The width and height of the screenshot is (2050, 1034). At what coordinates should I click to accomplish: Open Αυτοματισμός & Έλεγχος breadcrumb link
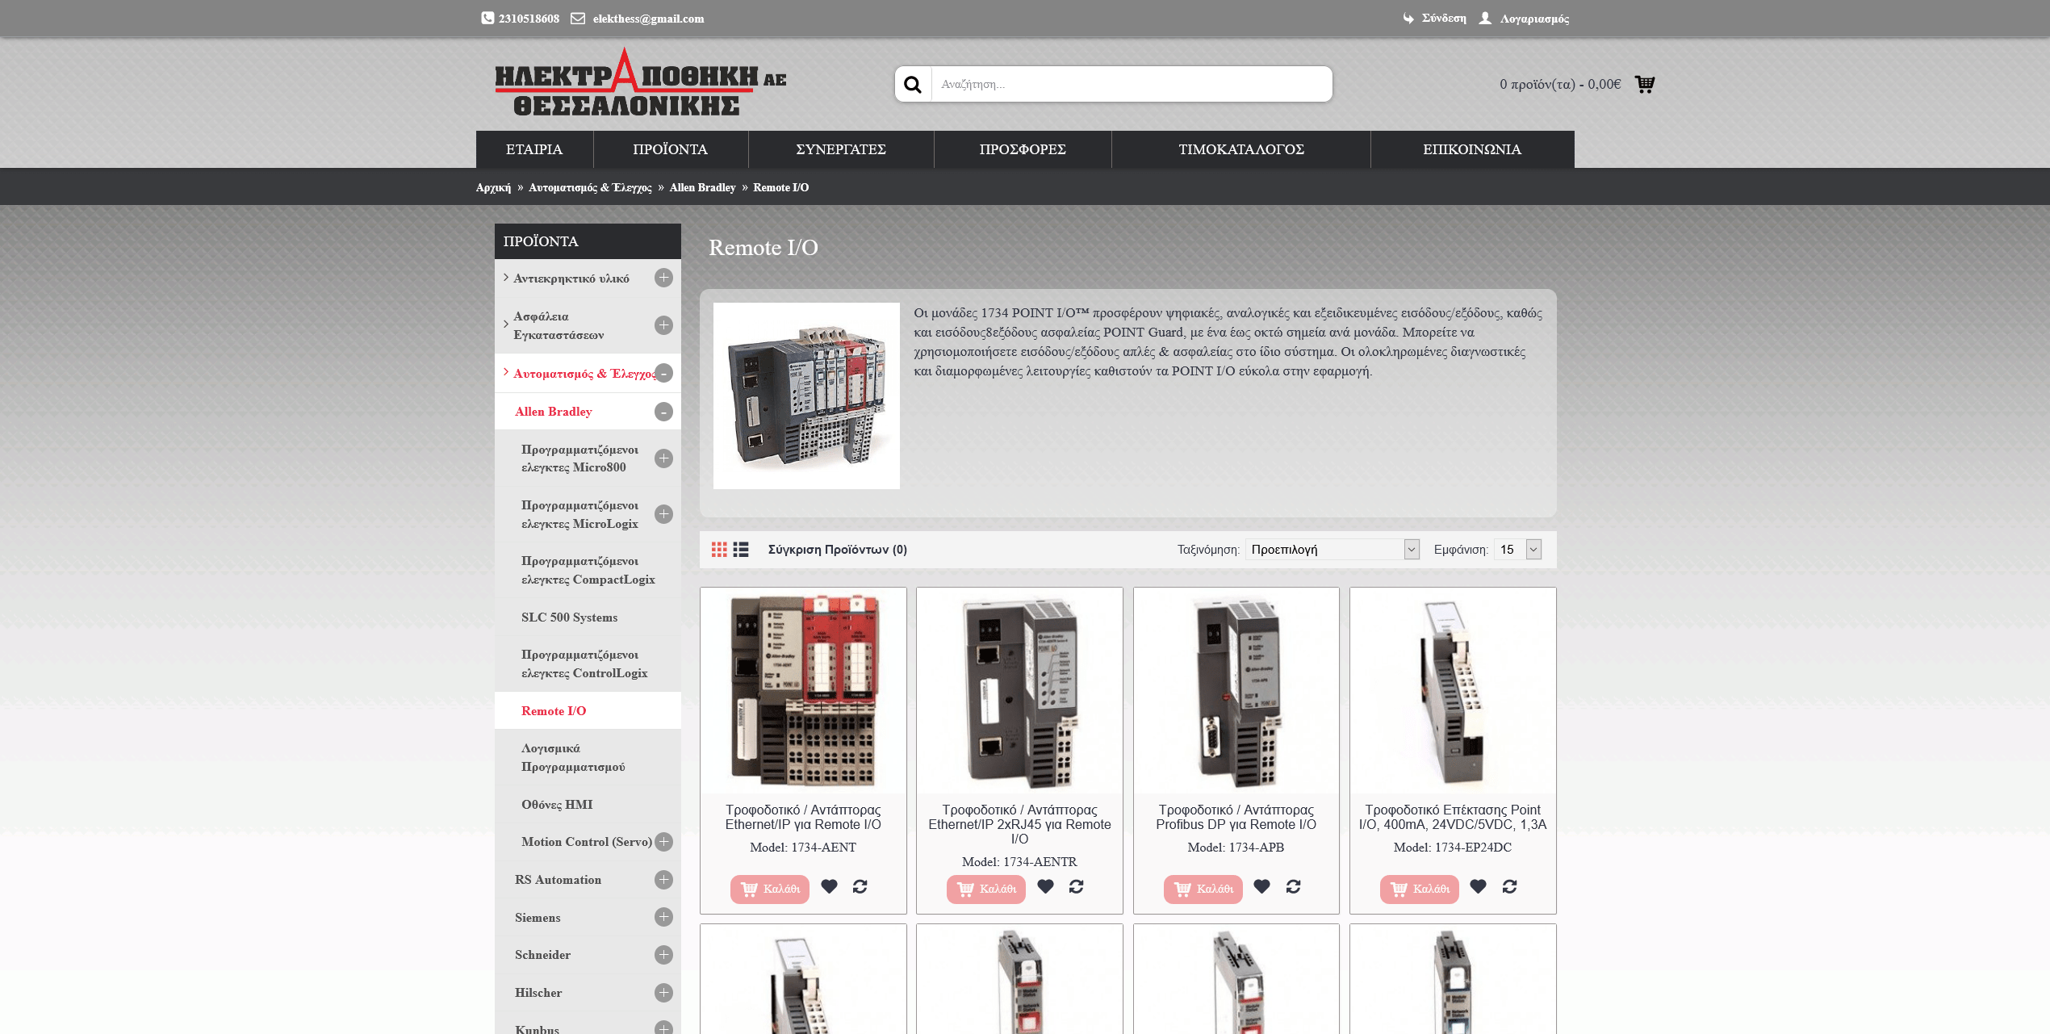590,187
